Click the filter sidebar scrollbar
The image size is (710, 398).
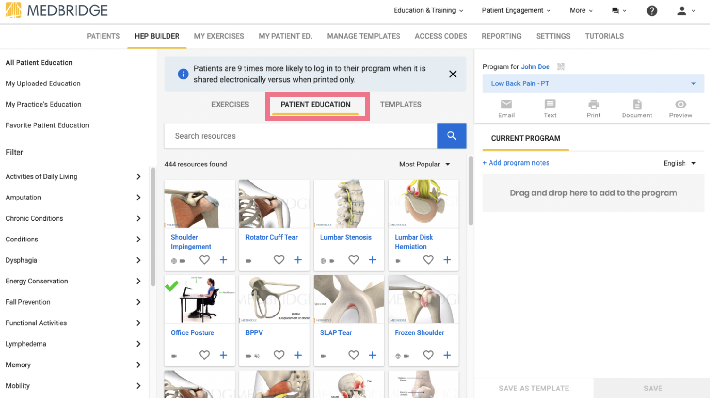tap(152, 227)
